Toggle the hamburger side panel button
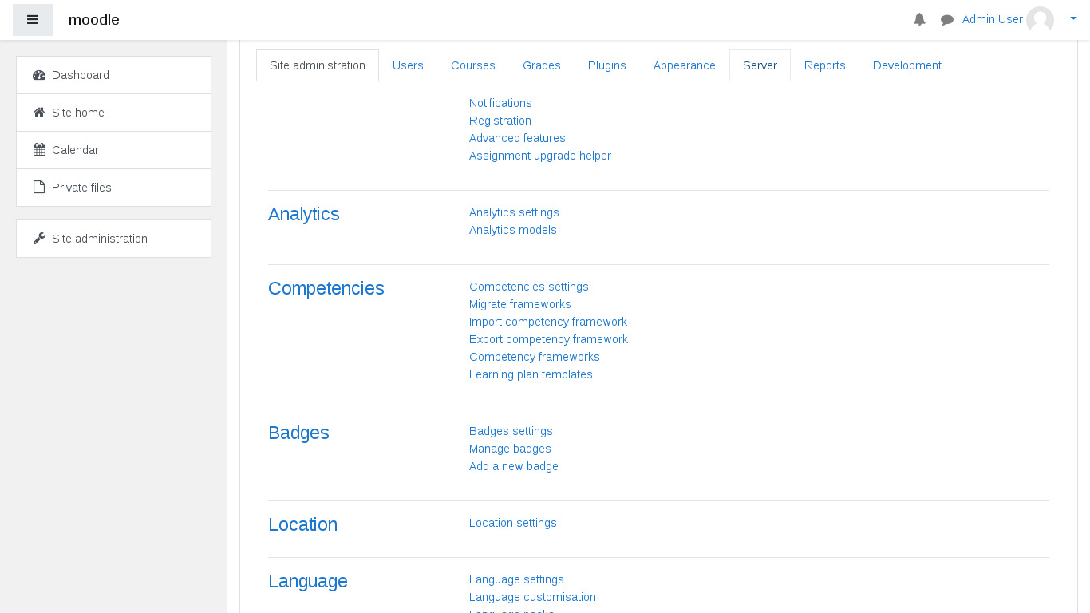Screen dimensions: 1090x613 click(33, 20)
